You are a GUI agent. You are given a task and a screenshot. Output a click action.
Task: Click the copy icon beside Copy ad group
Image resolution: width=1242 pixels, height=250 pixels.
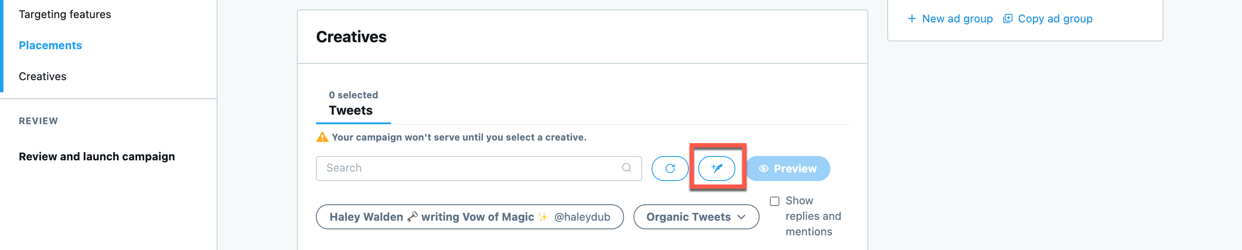coord(1007,19)
